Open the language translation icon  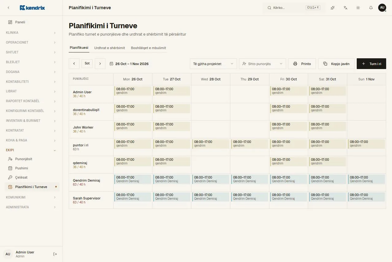coord(345,8)
